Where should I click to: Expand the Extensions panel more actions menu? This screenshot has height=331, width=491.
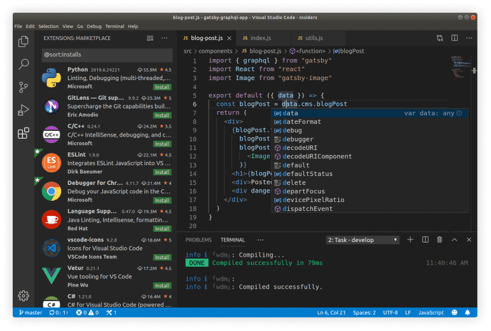(165, 38)
